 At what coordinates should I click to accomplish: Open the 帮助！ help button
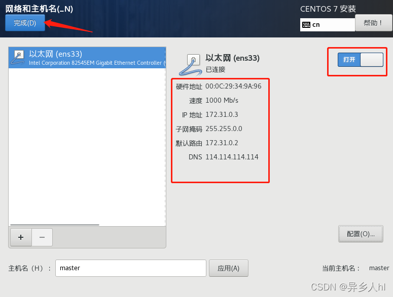373,23
